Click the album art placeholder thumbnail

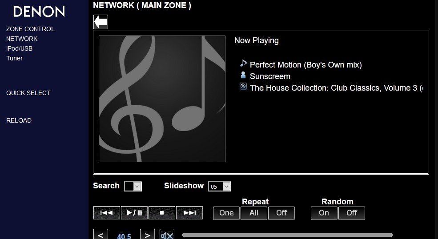pos(162,99)
